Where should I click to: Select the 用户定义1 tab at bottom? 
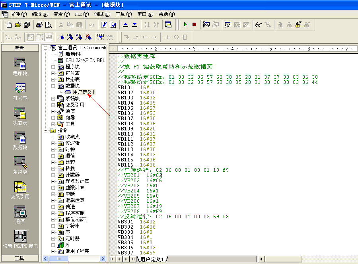click(152, 259)
